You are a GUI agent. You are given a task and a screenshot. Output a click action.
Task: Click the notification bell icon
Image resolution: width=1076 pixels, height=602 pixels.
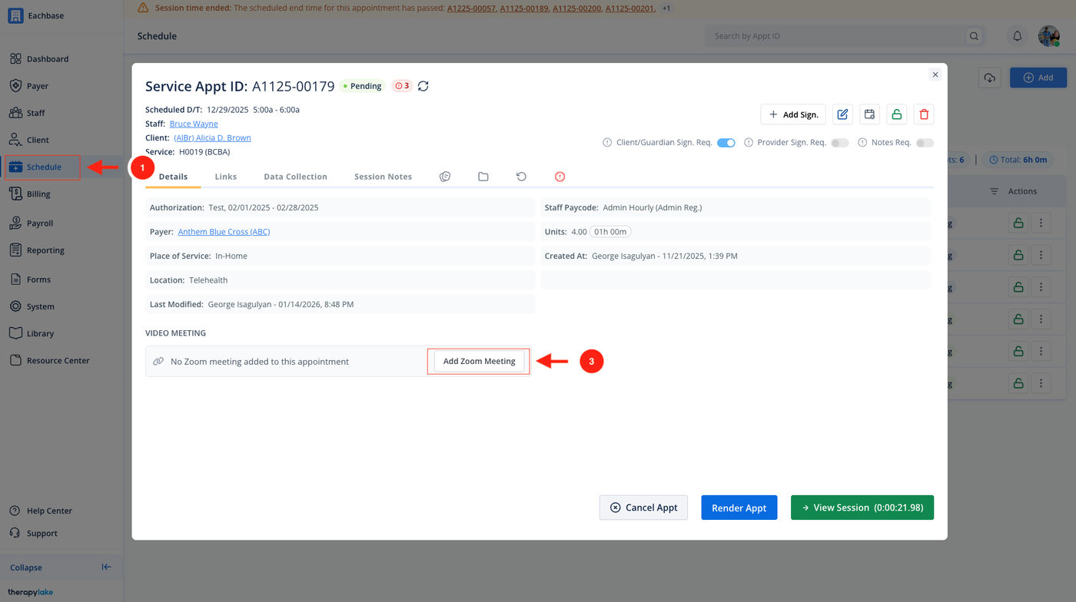click(1017, 36)
